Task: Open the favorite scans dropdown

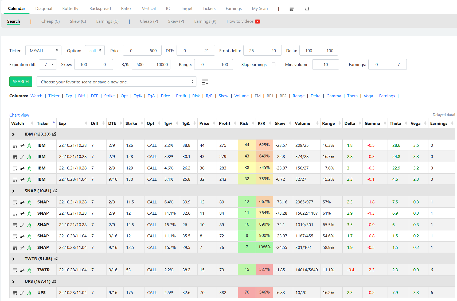Action: (x=117, y=82)
